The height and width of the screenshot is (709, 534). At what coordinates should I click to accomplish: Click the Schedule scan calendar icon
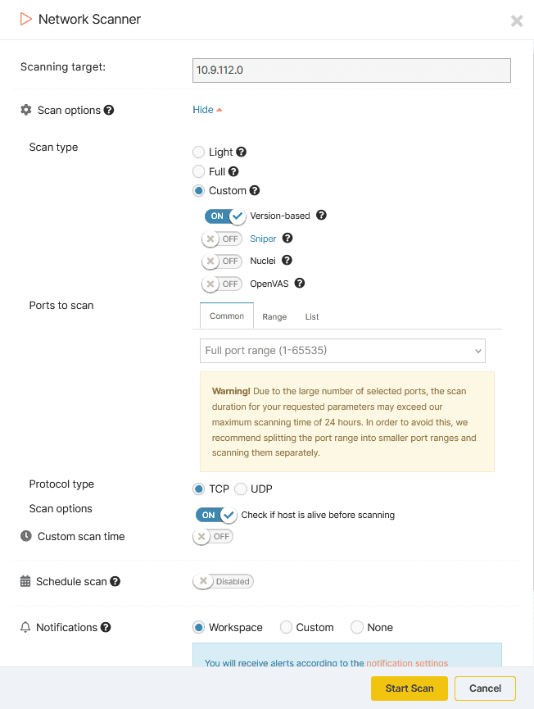pyautogui.click(x=25, y=581)
